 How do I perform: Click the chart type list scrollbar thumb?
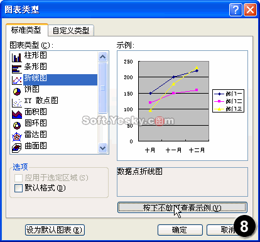[x=102, y=88]
